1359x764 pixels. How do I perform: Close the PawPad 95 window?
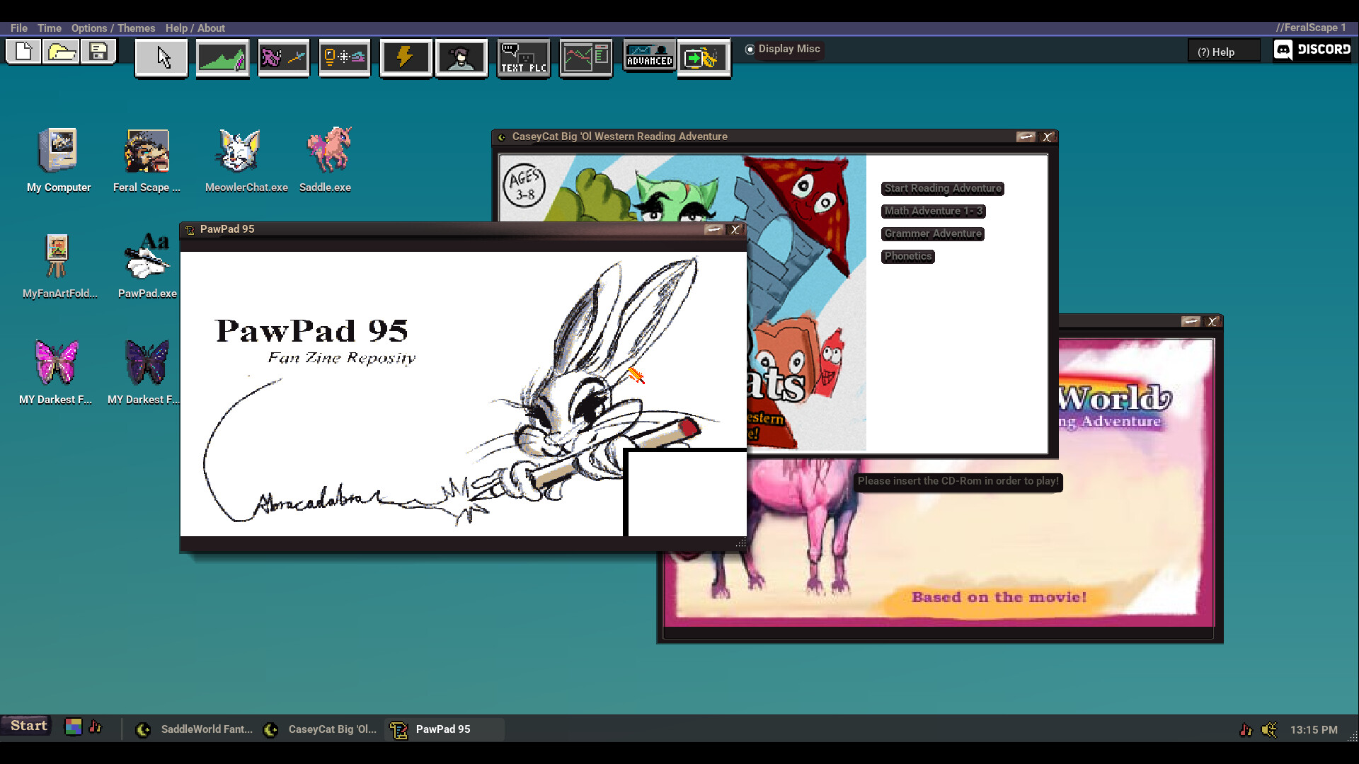735,229
